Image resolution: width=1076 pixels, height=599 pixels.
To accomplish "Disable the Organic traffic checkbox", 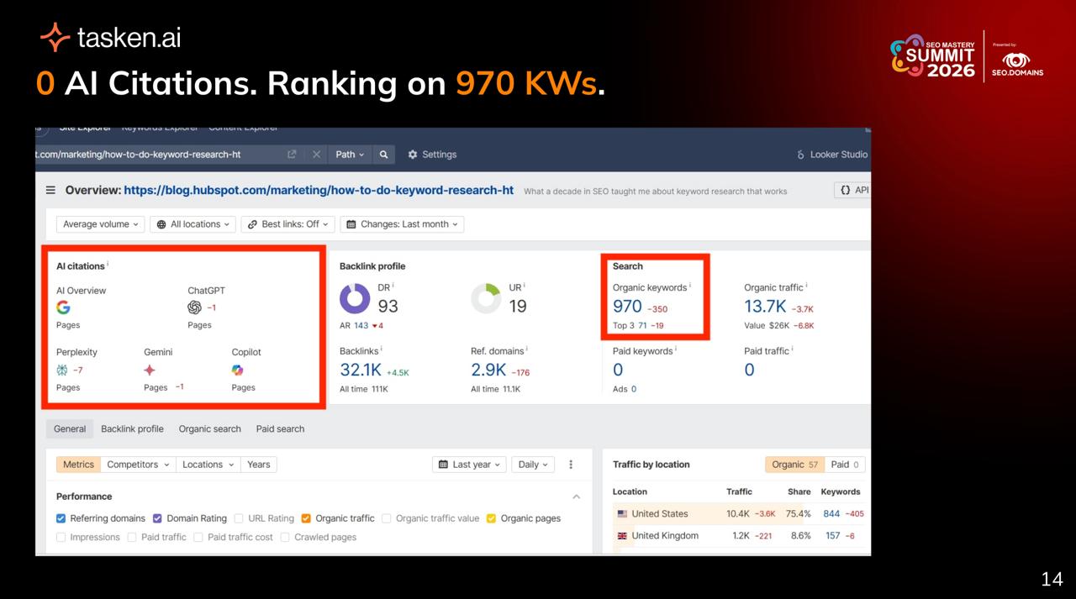I will coord(306,518).
